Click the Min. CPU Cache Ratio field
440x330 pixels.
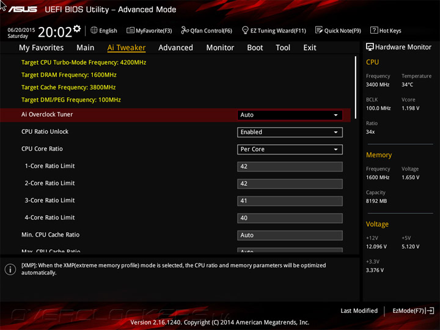(290, 235)
